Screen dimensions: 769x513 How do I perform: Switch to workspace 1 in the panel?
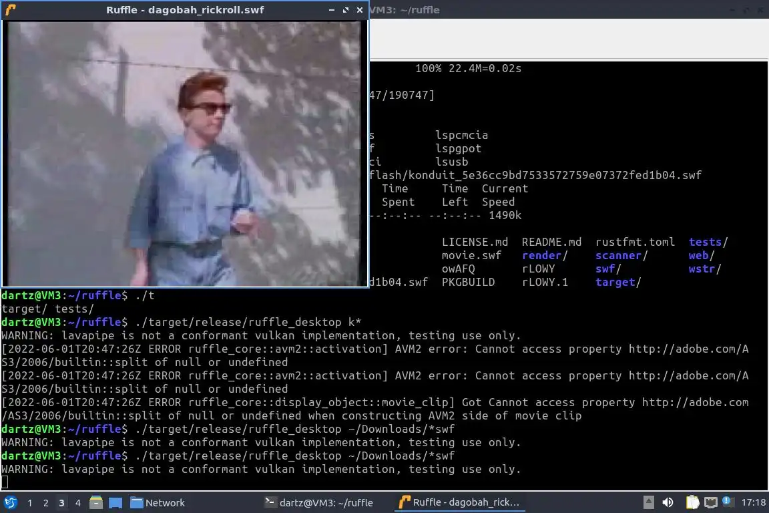pyautogui.click(x=30, y=503)
